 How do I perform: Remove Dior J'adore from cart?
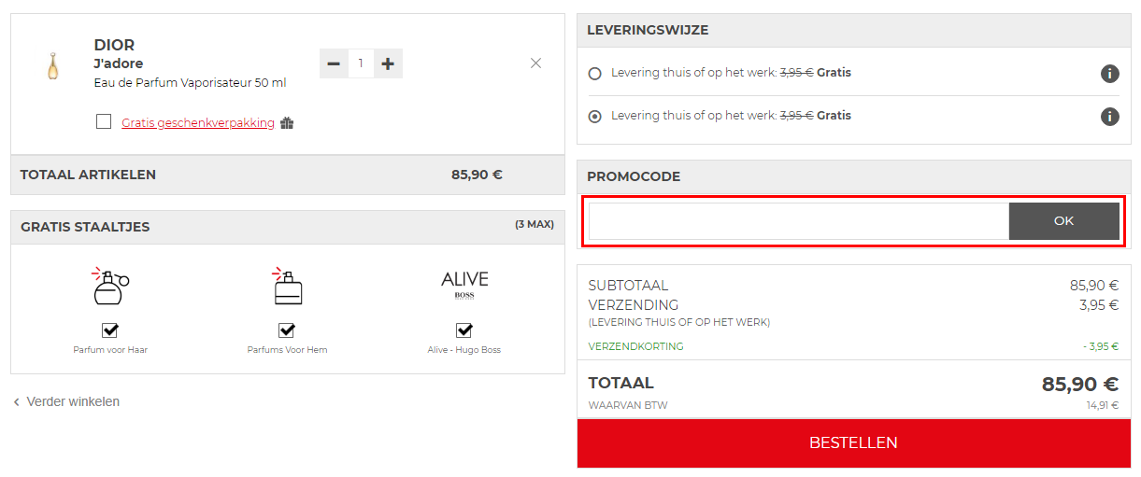535,63
